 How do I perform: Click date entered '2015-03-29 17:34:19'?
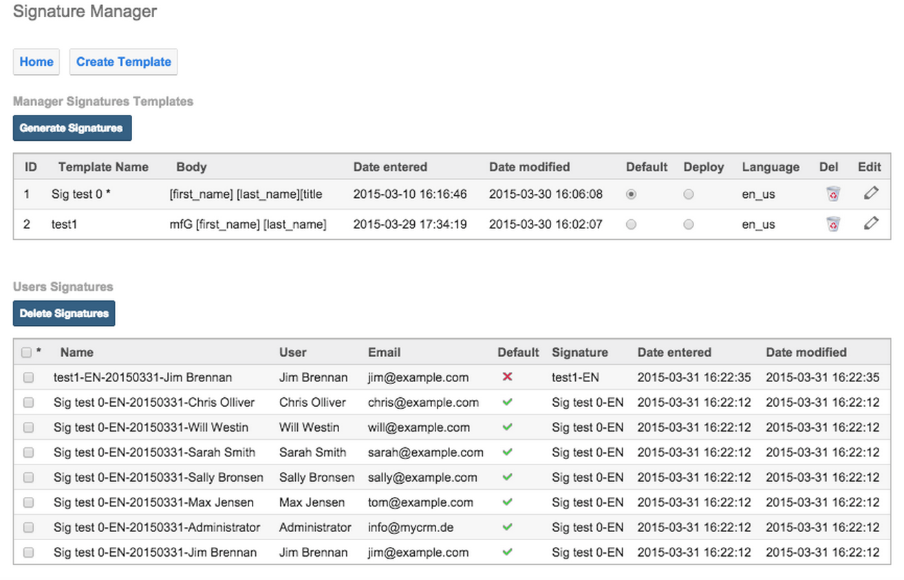point(410,224)
